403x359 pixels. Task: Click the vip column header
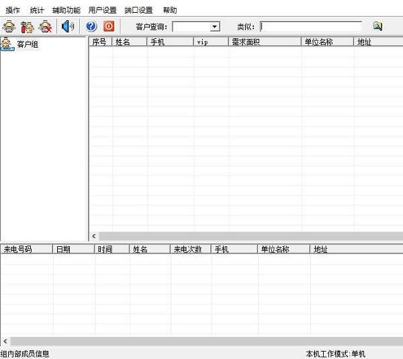click(211, 42)
